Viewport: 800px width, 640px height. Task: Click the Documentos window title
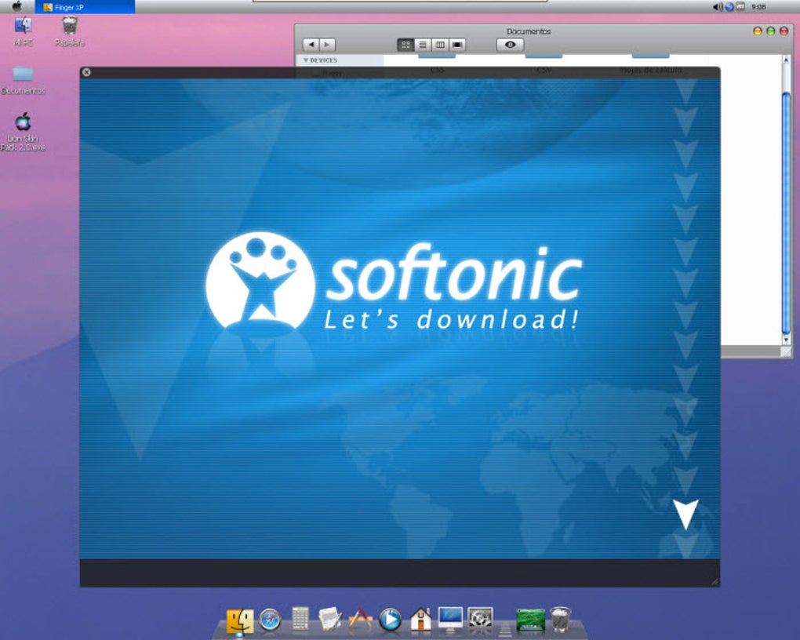click(x=529, y=31)
